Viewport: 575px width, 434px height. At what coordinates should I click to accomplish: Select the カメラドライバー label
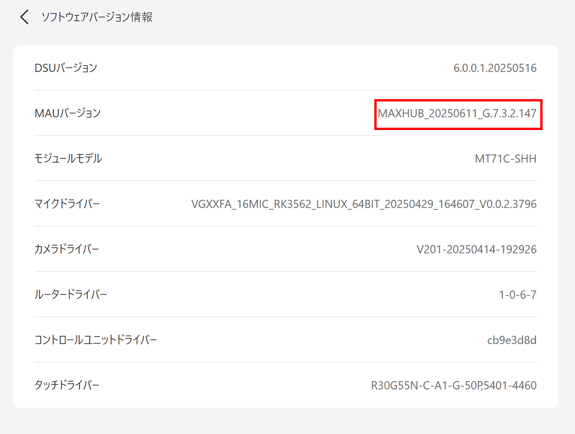(67, 249)
